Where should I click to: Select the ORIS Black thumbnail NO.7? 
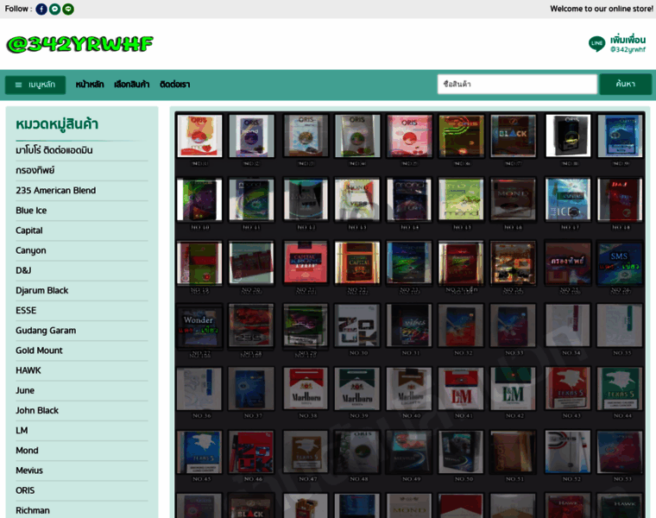(513, 136)
